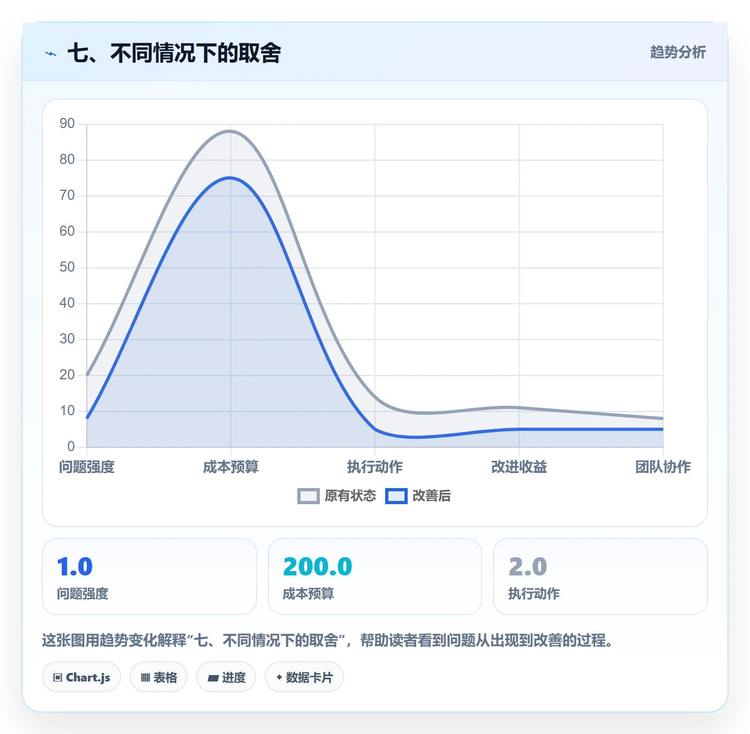750x734 pixels.
Task: Select the "问题强度" caption below the 1.0 value
Action: [x=82, y=594]
